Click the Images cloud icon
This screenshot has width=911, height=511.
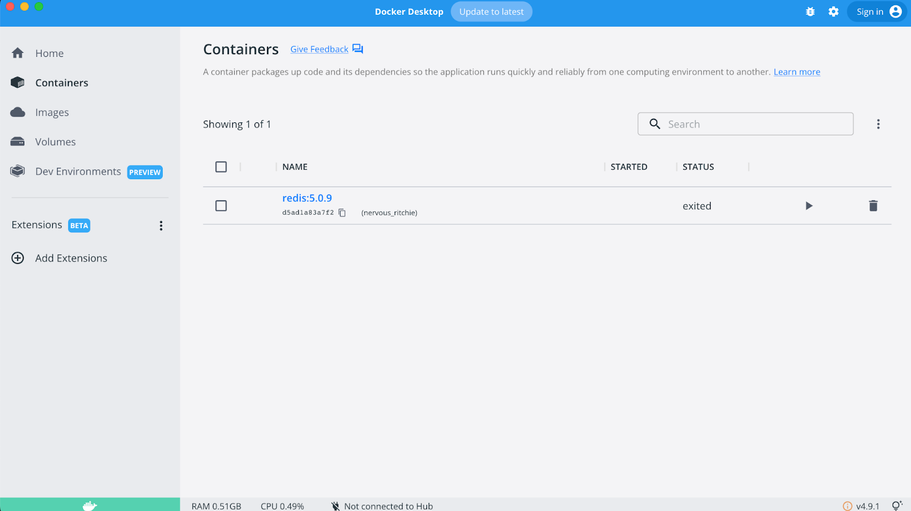pos(18,112)
